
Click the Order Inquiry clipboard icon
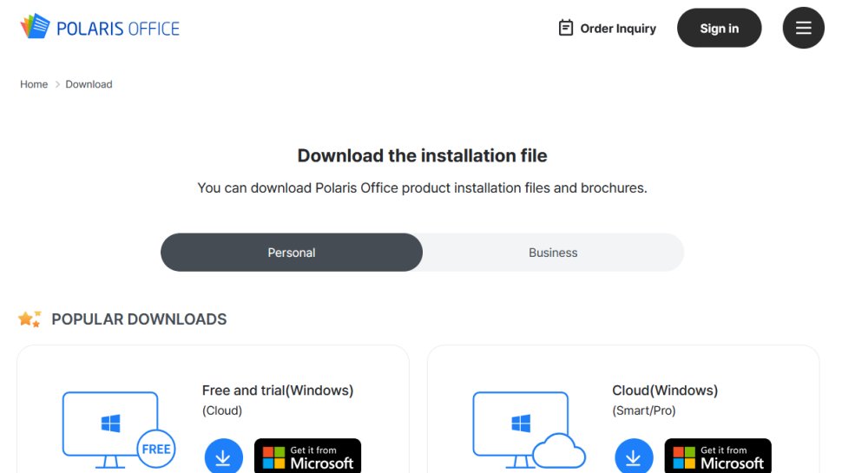pyautogui.click(x=565, y=28)
